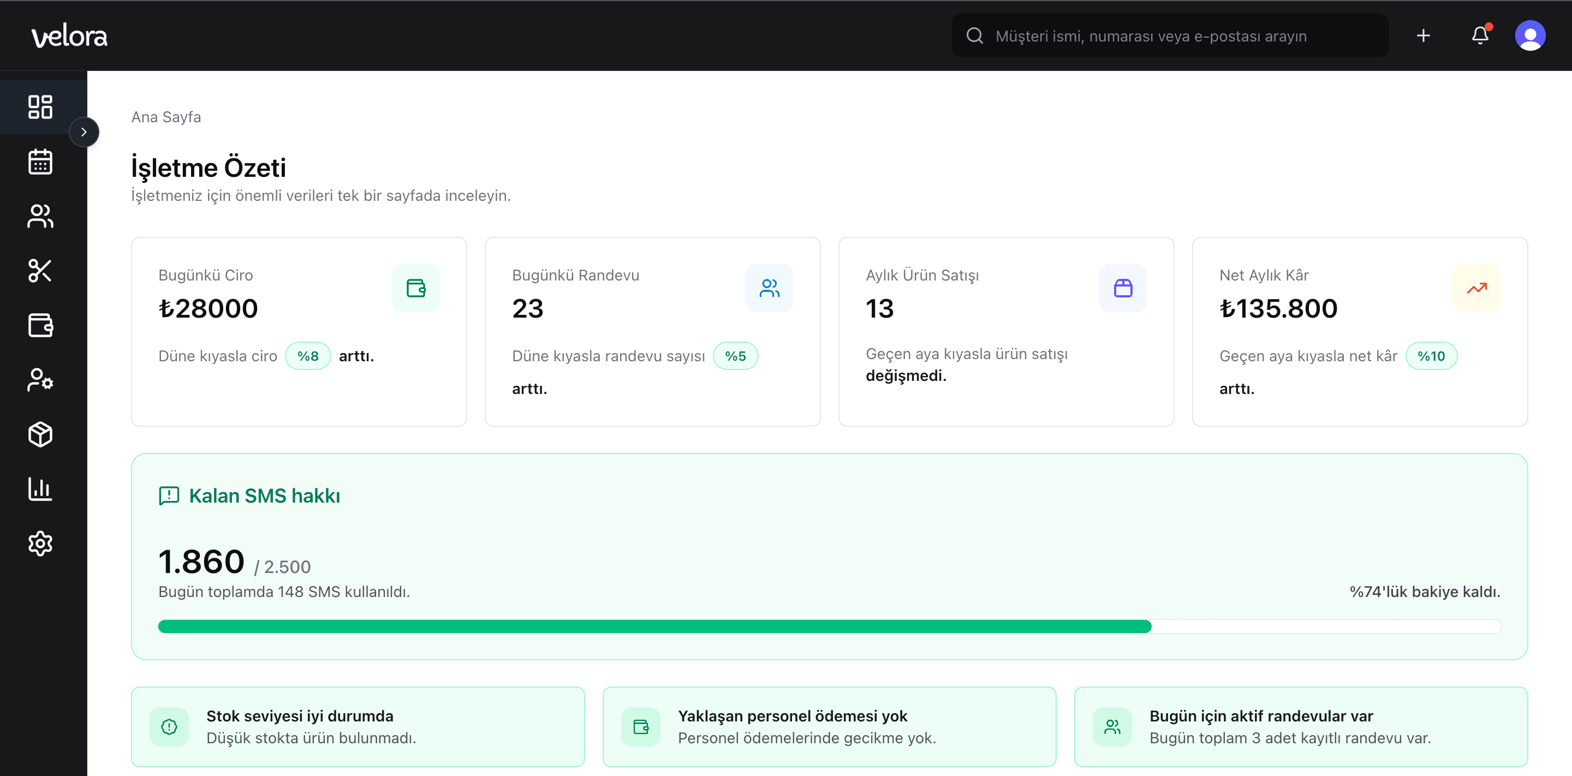
Task: Open the Stok seviyesi iyi durumda notice
Action: (358, 726)
